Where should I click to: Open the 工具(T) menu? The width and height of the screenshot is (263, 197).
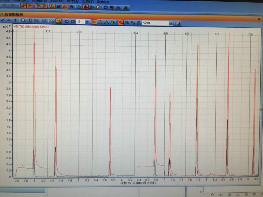click(88, 2)
